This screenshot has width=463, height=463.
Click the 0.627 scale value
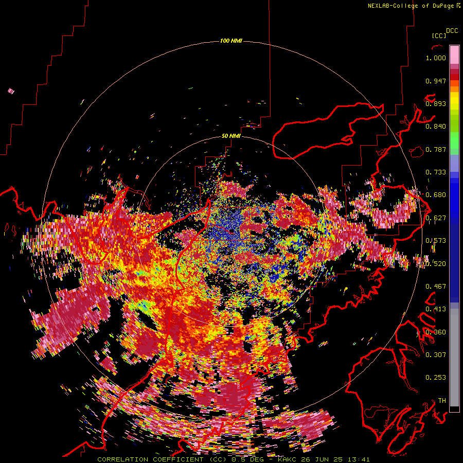[436, 218]
